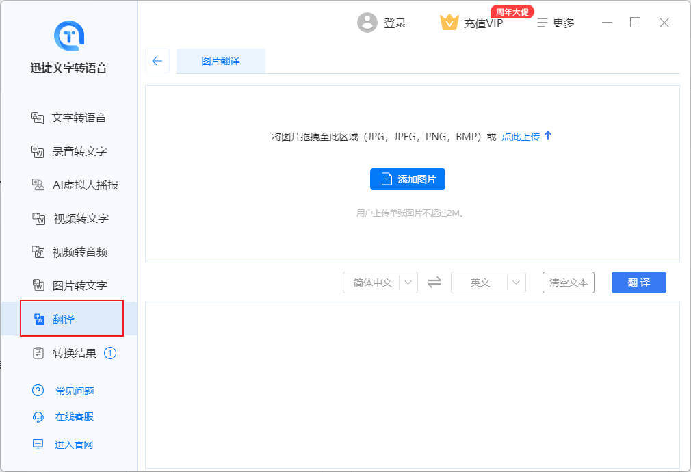This screenshot has width=691, height=472.
Task: Click the user avatar login icon
Action: pos(367,23)
